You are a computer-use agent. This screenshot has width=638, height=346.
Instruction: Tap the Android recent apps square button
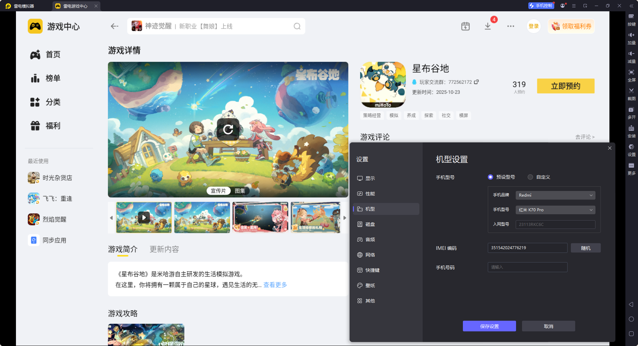[x=631, y=334]
